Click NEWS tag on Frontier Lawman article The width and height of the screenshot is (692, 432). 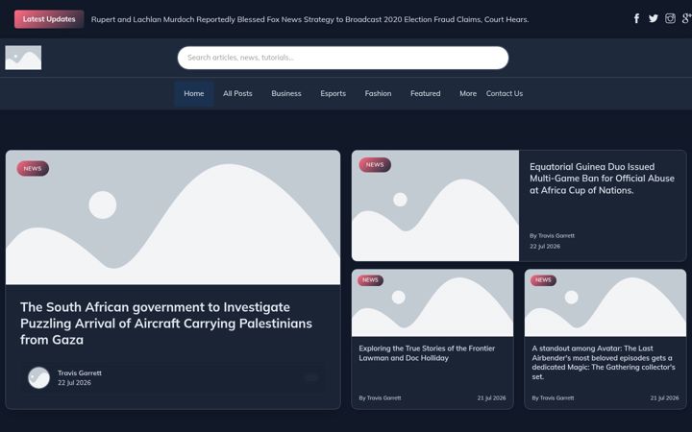[370, 280]
